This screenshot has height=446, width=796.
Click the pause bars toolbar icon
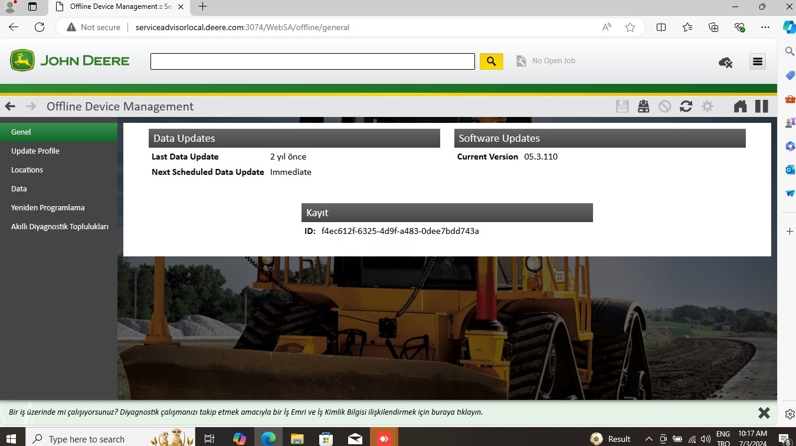click(762, 106)
